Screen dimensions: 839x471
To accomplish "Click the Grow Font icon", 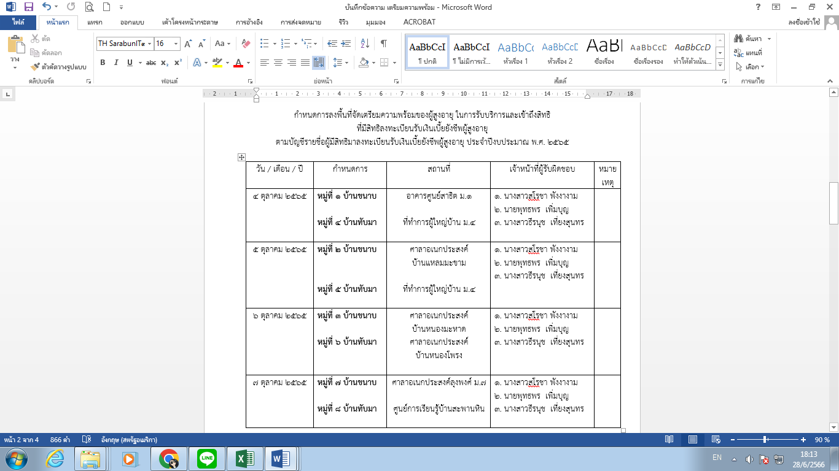I will point(189,44).
